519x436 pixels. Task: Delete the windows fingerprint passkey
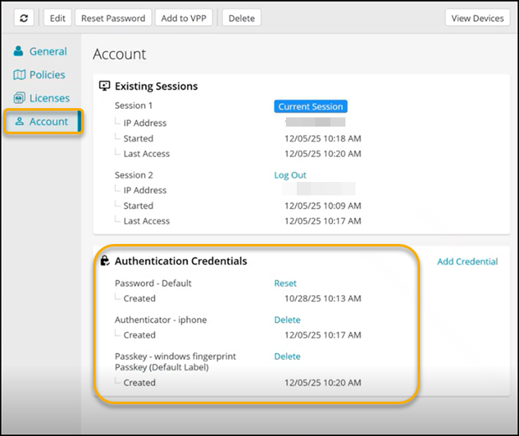tap(287, 356)
